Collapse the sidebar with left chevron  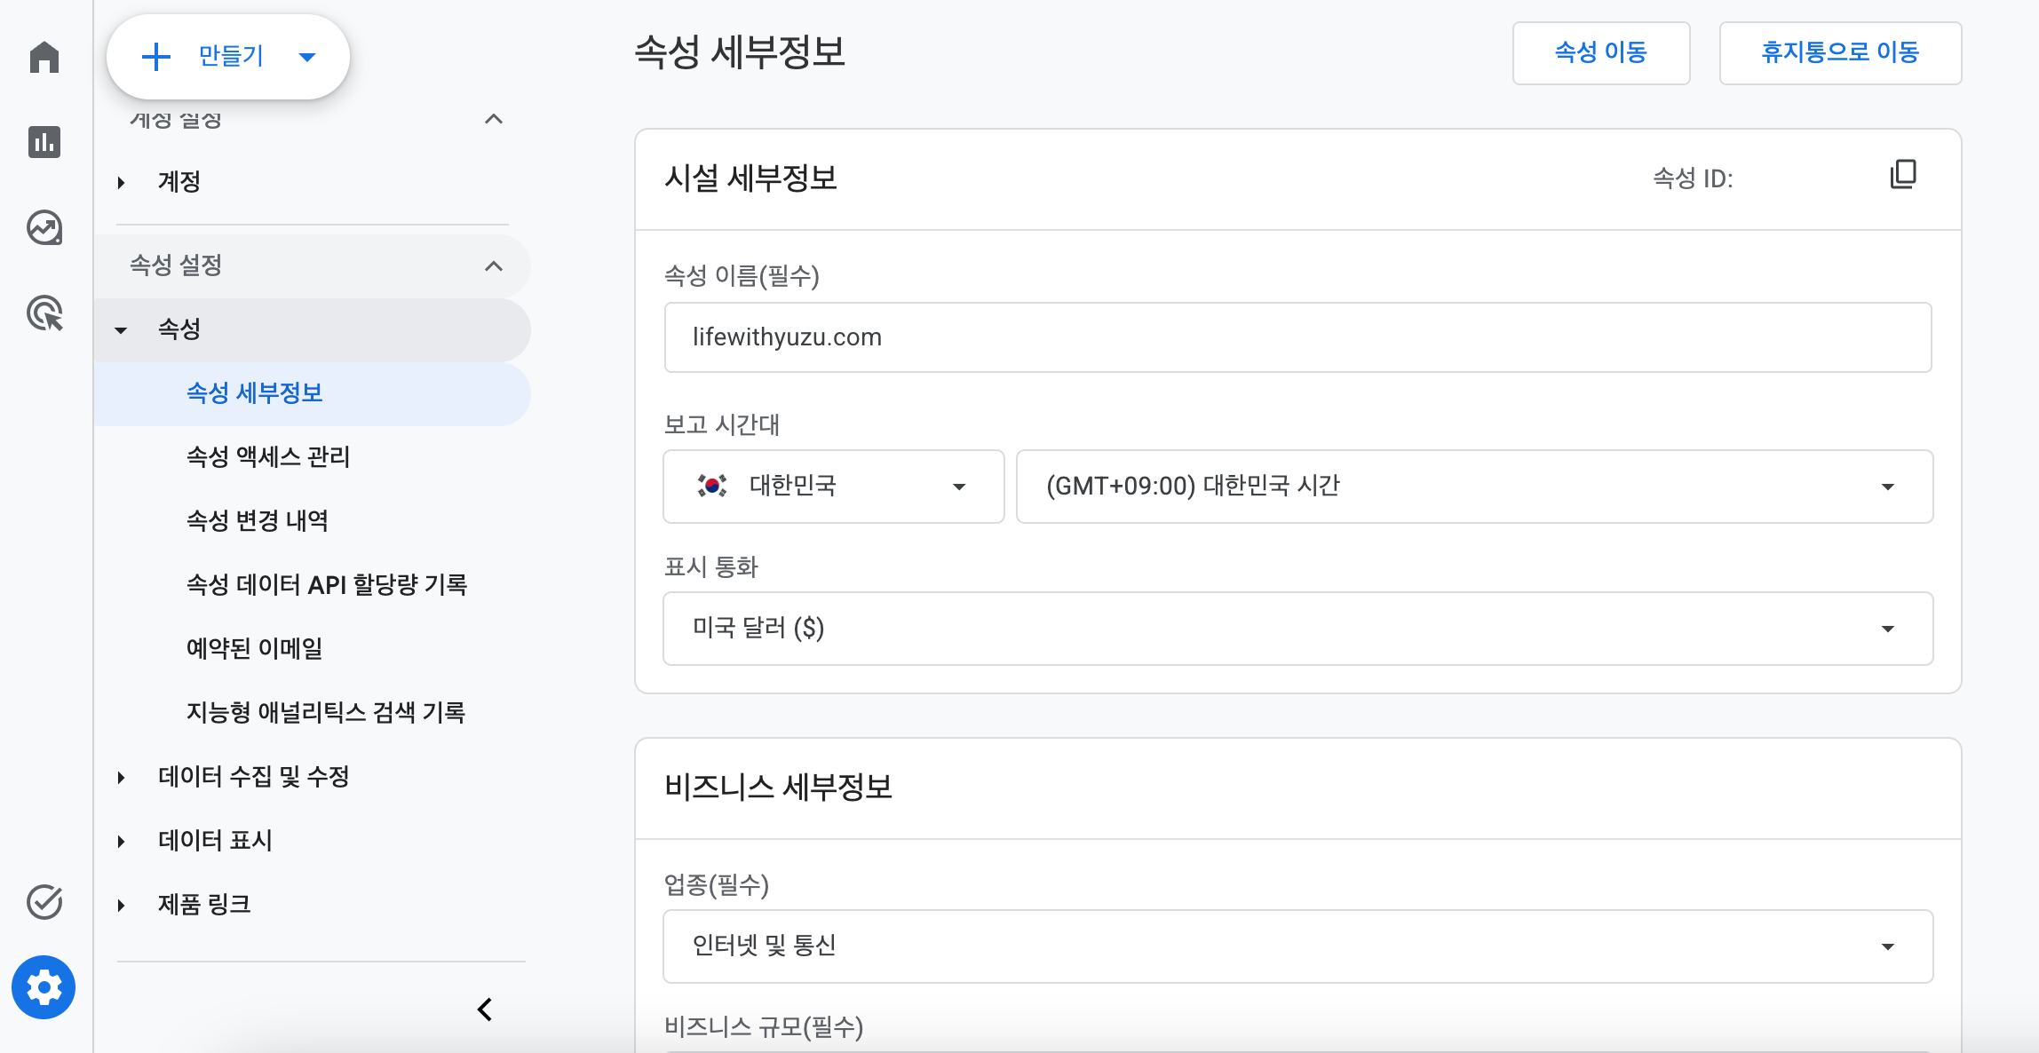pyautogui.click(x=485, y=1009)
